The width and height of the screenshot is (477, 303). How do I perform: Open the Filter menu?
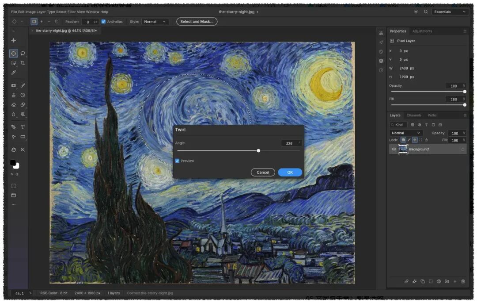coord(72,12)
